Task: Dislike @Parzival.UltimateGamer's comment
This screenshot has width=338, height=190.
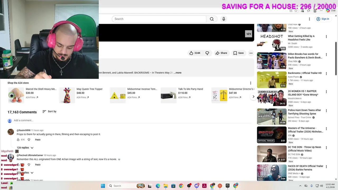Action: (29, 165)
